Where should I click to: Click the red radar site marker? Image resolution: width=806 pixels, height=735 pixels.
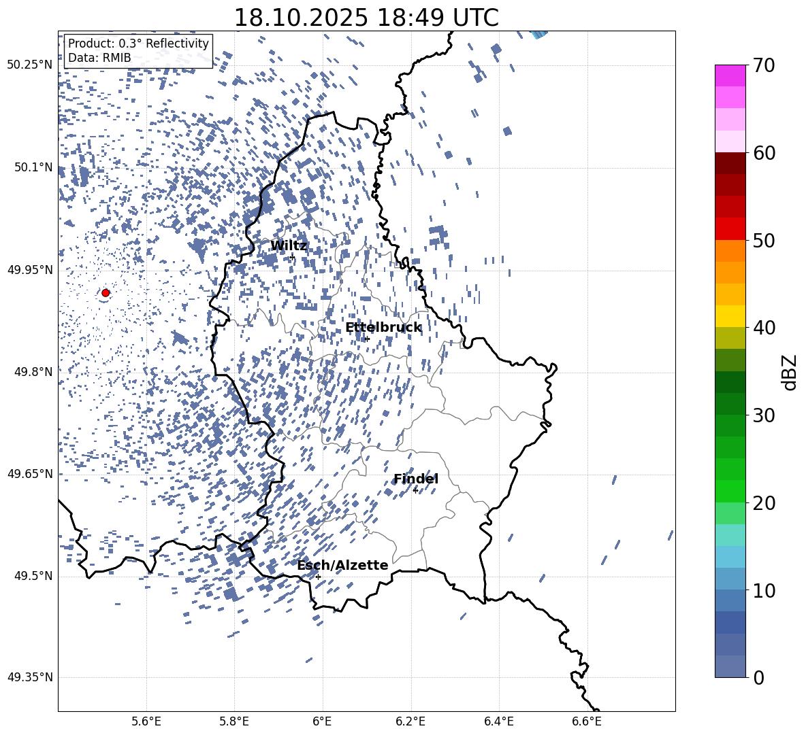(x=106, y=292)
